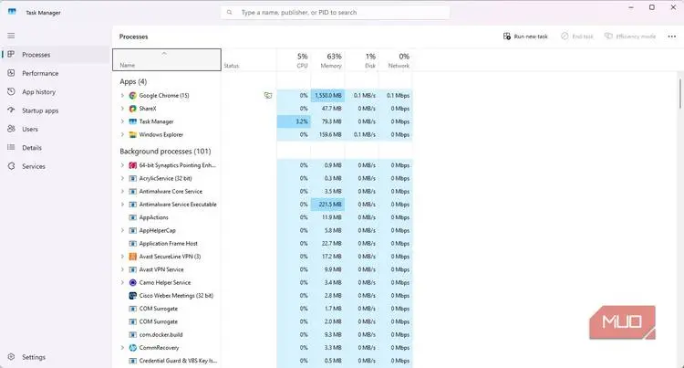Image resolution: width=684 pixels, height=368 pixels.
Task: Expand the AppHelperCap row
Action: click(x=122, y=230)
